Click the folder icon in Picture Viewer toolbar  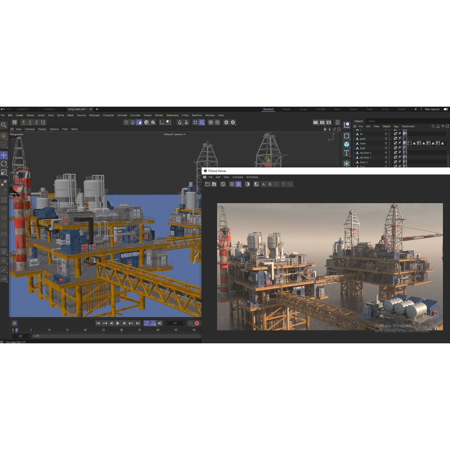point(207,184)
